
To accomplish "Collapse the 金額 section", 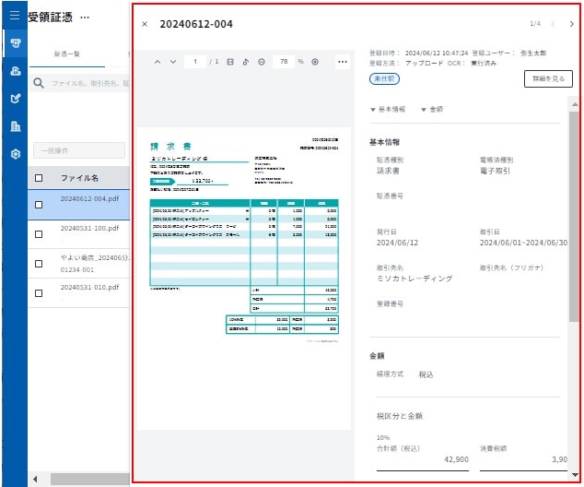I will tap(431, 109).
